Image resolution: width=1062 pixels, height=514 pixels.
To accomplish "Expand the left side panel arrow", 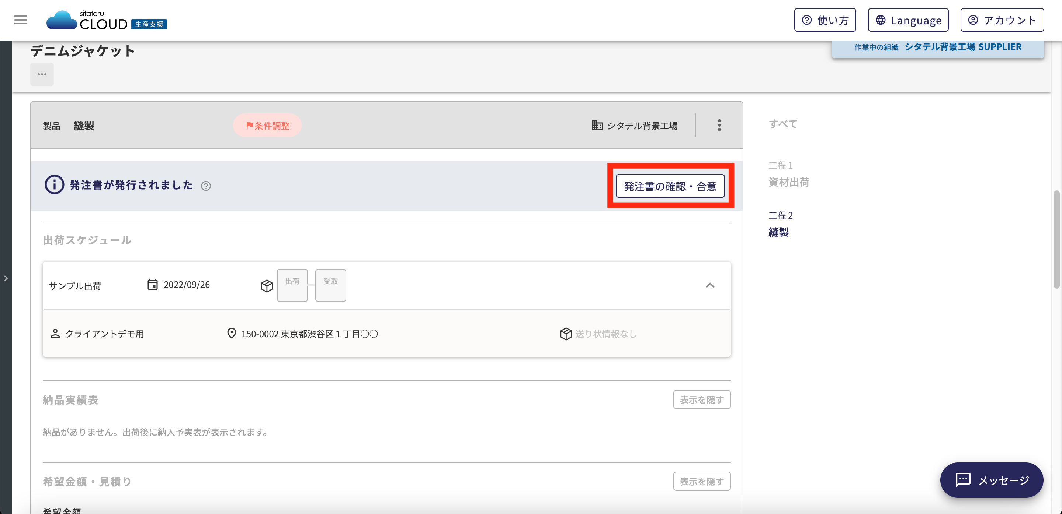I will tap(6, 278).
